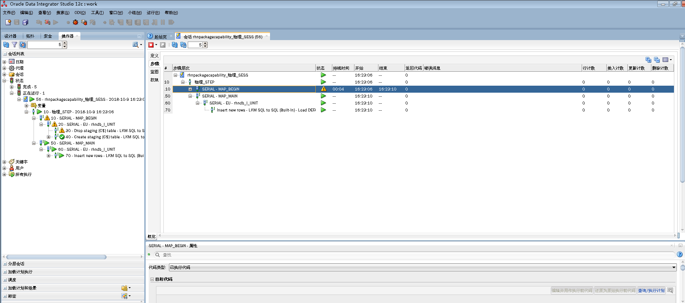Select the 权限 side tab
The width and height of the screenshot is (685, 303).
[154, 80]
